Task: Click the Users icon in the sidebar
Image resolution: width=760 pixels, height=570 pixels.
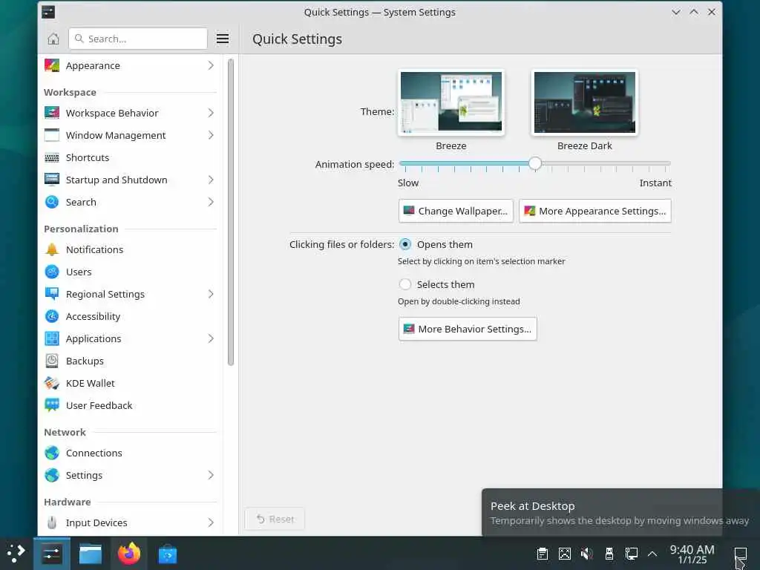Action: 52,272
